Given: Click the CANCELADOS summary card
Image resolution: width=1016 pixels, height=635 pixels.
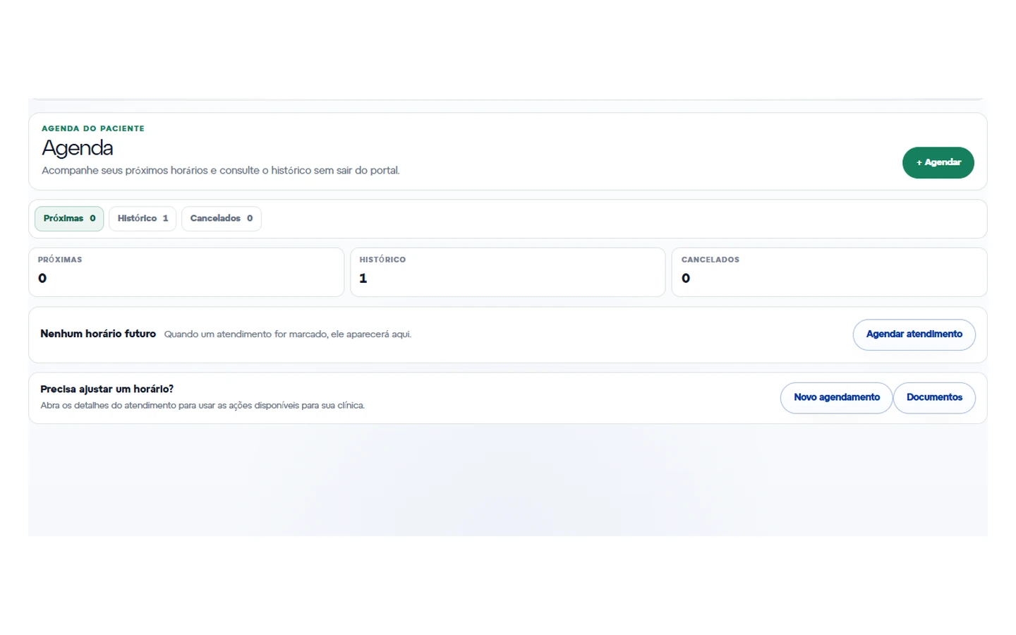Looking at the screenshot, I should pos(829,272).
